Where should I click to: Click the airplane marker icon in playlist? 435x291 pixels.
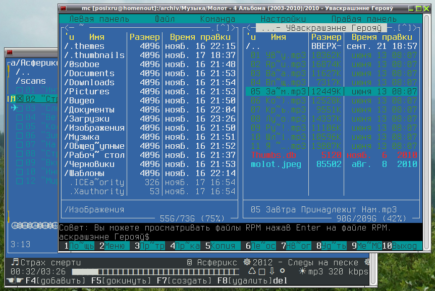[x=14, y=108]
